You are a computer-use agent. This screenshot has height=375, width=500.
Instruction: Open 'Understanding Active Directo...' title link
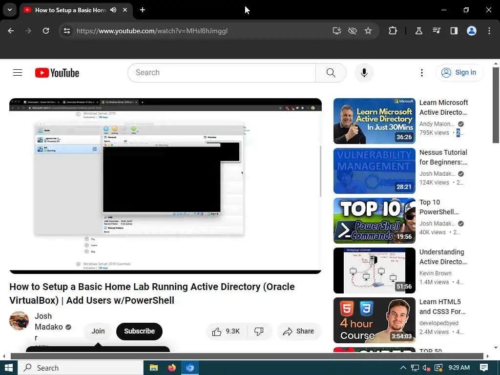(443, 257)
